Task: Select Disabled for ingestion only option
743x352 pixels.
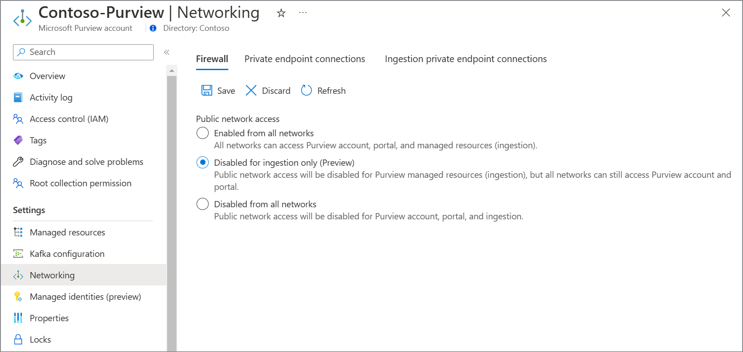Action: click(202, 163)
